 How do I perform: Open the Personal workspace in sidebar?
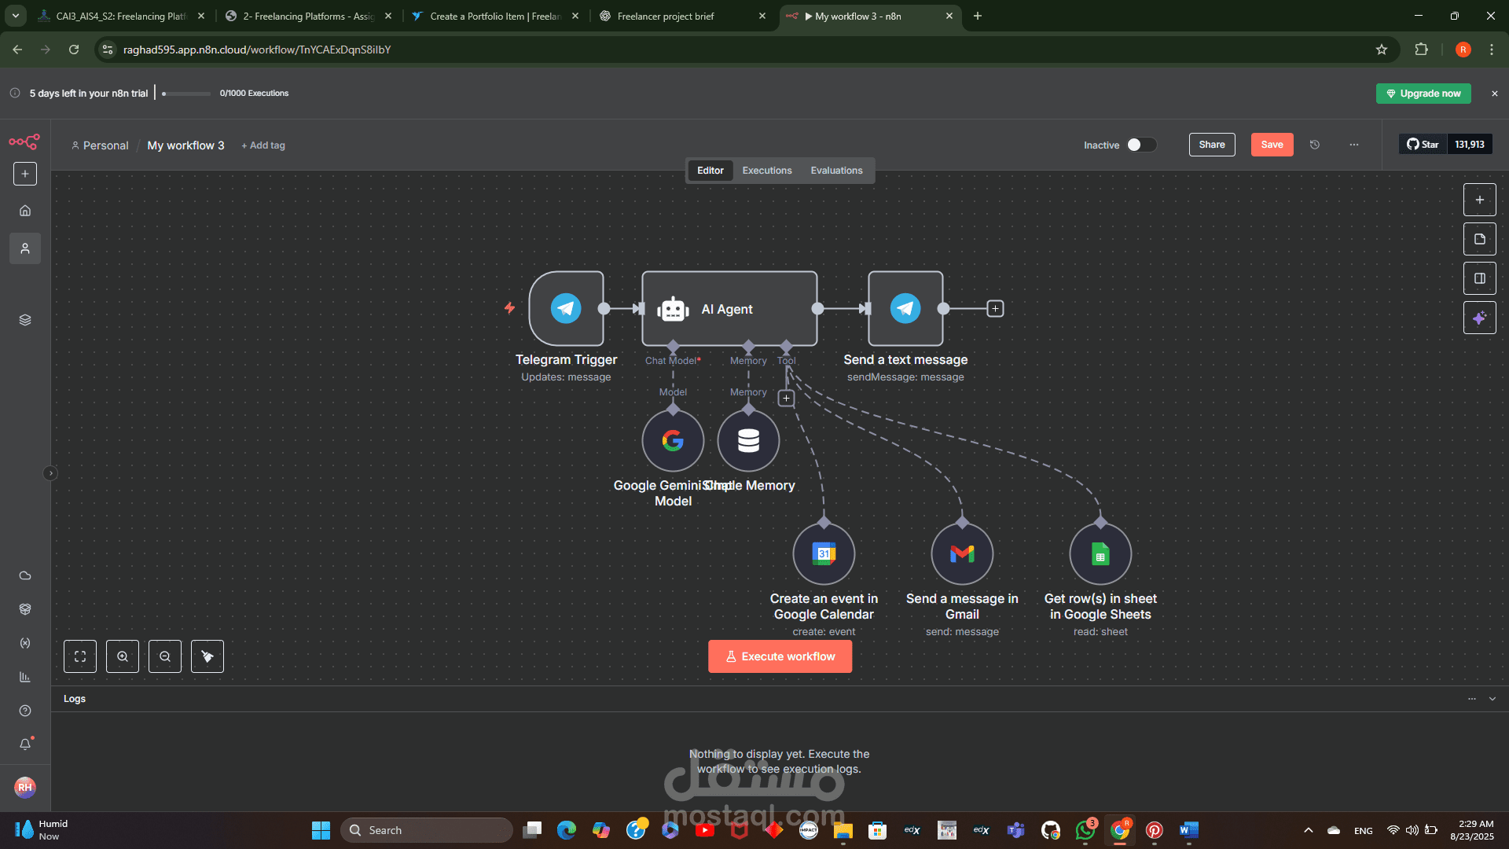25,248
